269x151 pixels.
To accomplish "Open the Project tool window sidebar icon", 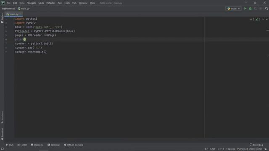I will 2,18.
